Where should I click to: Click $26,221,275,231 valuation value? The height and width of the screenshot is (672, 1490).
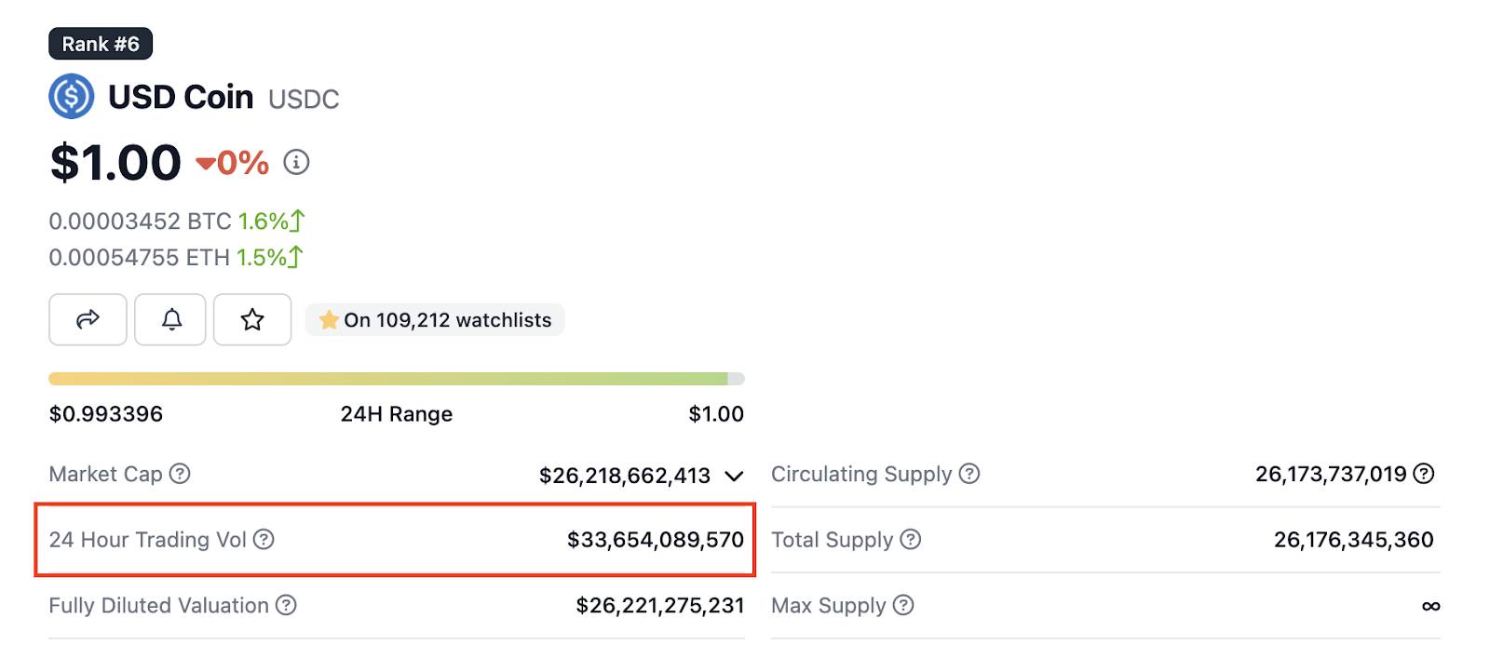coord(660,606)
